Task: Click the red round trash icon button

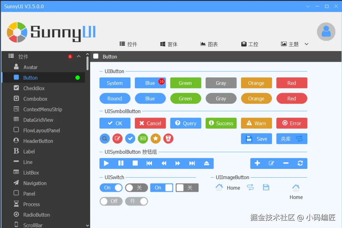Action: [x=168, y=138]
